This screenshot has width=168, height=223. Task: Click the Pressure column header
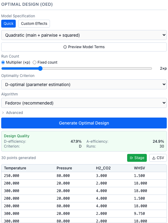click(64, 168)
